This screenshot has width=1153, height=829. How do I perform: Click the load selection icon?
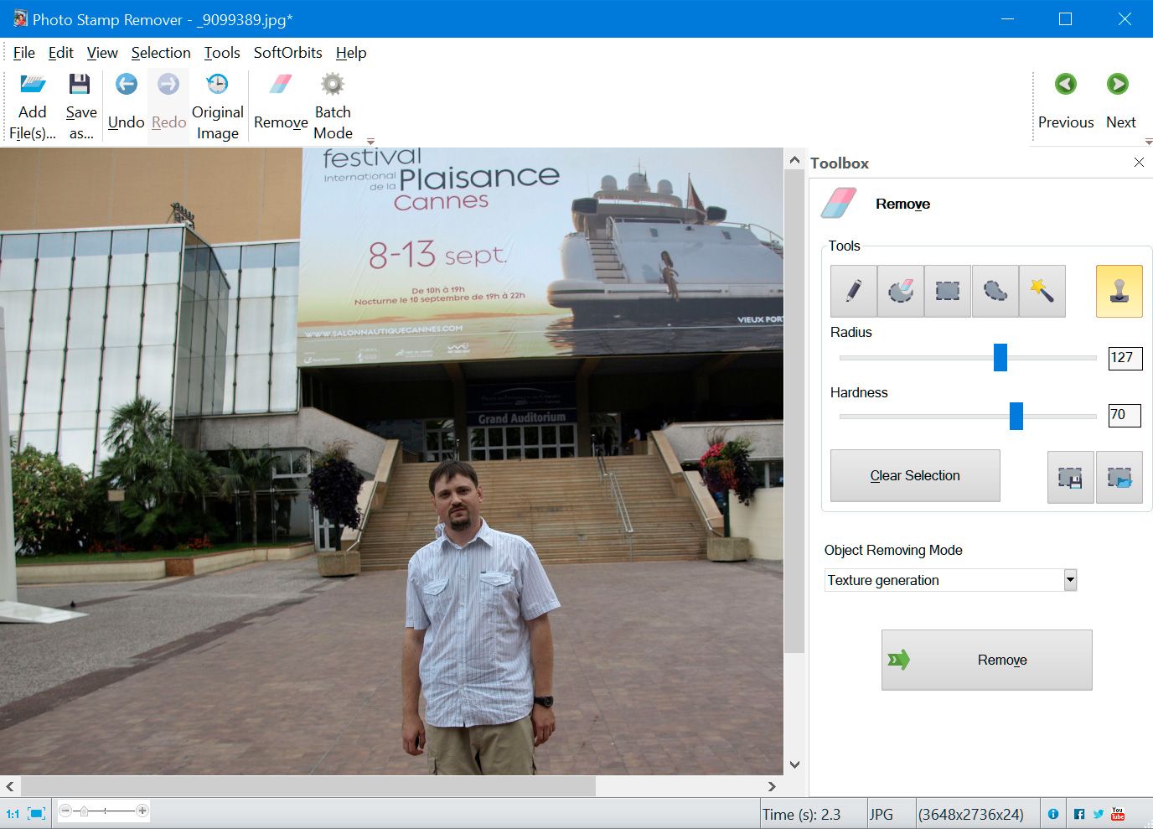pyautogui.click(x=1119, y=477)
